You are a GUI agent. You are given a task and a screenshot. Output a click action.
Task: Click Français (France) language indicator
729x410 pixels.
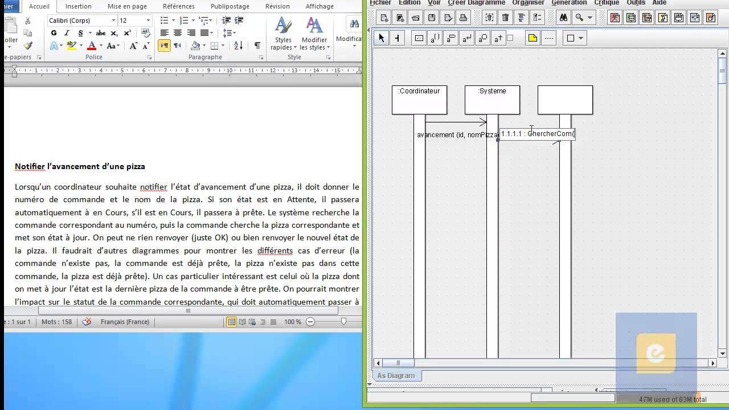coord(125,322)
